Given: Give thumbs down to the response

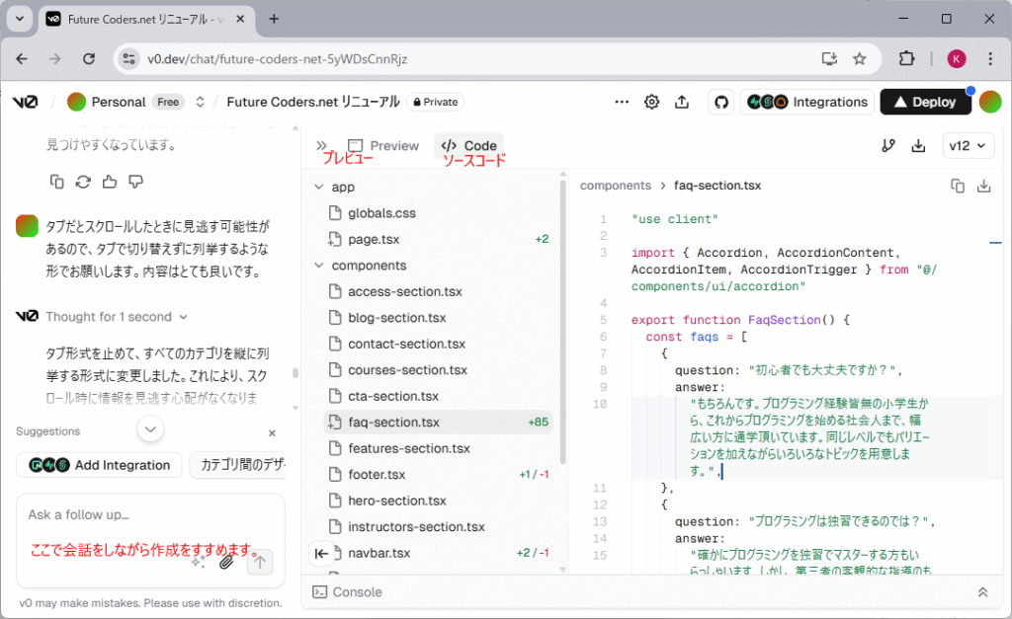Looking at the screenshot, I should (x=135, y=182).
